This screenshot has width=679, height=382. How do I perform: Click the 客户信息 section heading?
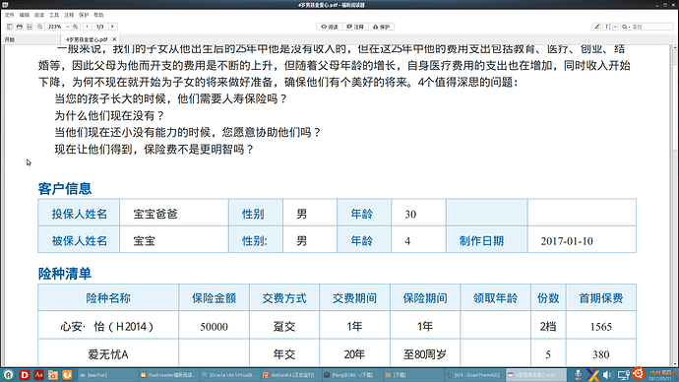pos(65,188)
